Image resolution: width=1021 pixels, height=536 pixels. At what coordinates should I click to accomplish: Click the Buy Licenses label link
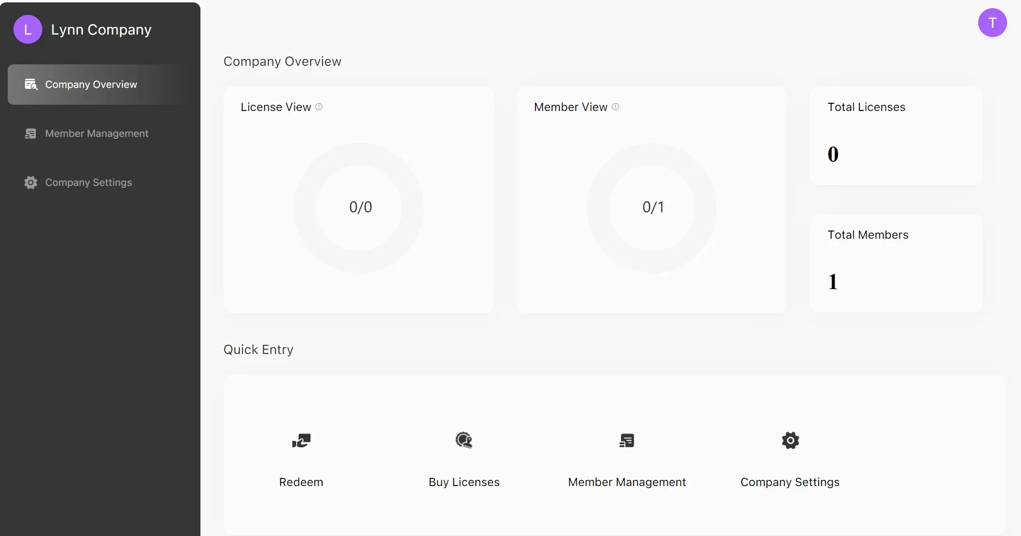click(464, 481)
